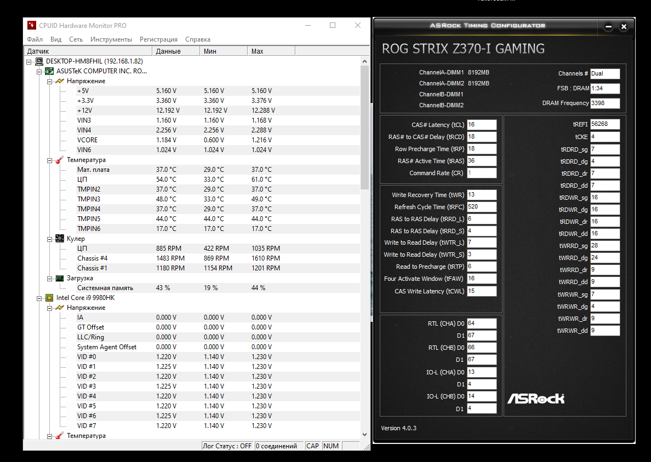651x462 pixels.
Task: Click the IO-L (CHB) D0 field
Action: coord(482,396)
